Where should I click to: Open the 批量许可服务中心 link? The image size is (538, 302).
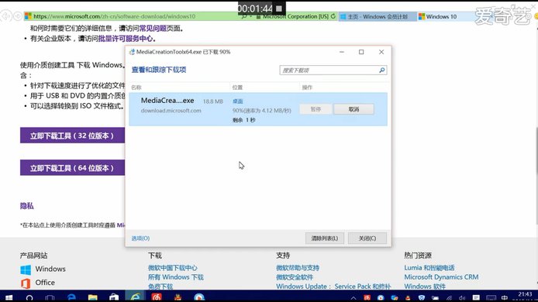point(126,39)
